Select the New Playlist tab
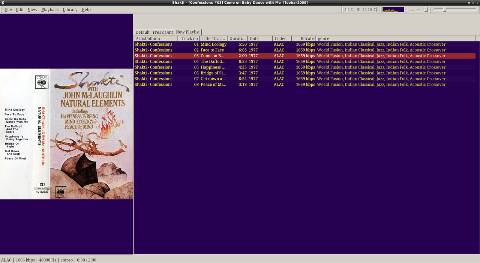The image size is (480, 263). point(188,32)
